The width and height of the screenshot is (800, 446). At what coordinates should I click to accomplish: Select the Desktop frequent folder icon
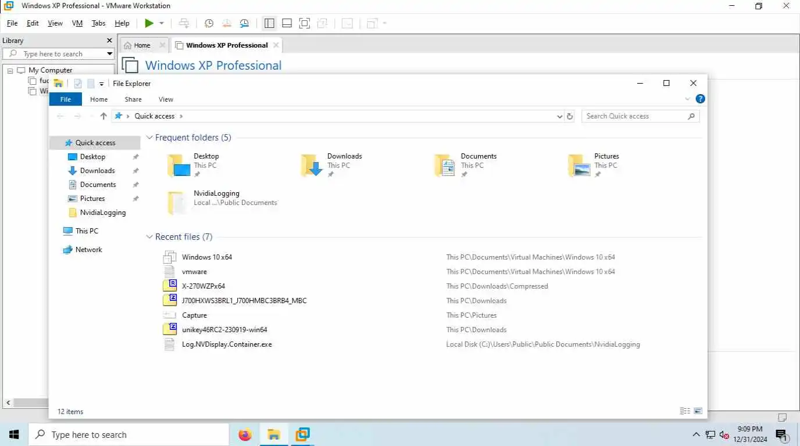[x=179, y=166]
